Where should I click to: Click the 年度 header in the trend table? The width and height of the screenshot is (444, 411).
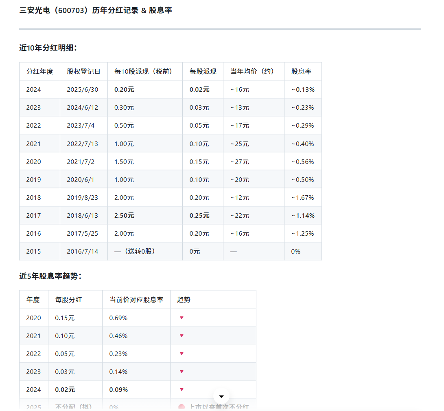[x=33, y=300]
